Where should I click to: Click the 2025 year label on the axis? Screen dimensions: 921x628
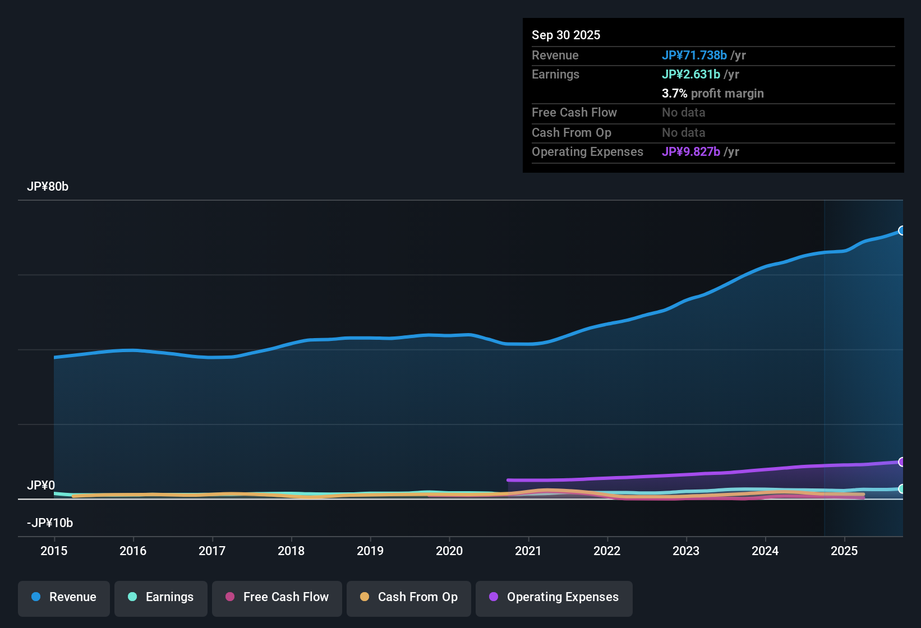845,551
